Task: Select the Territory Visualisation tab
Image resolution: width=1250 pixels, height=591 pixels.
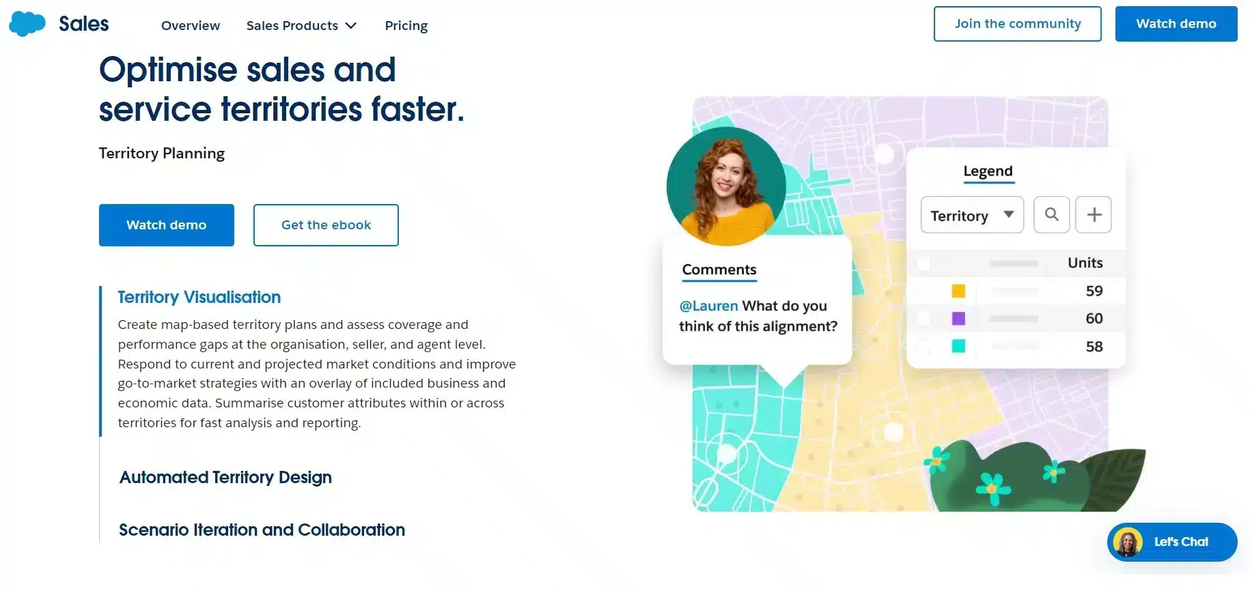Action: [x=199, y=297]
